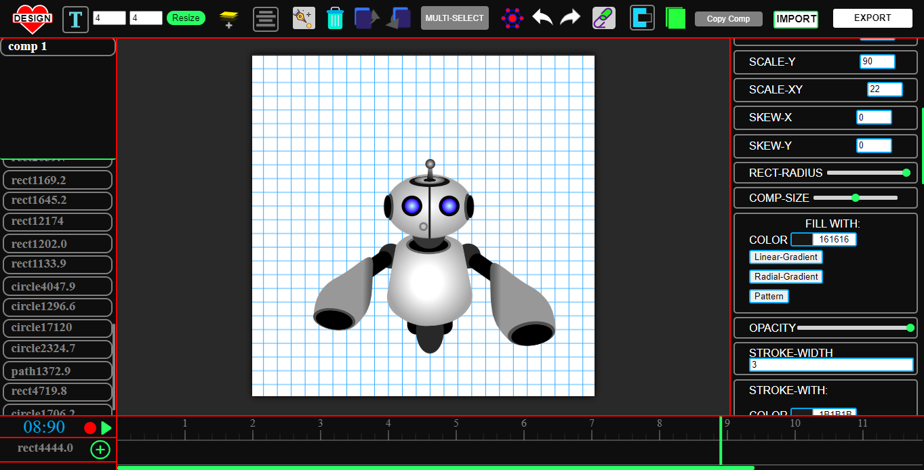This screenshot has height=470, width=924.
Task: Click the timeline ruler at mark 2
Action: click(253, 424)
